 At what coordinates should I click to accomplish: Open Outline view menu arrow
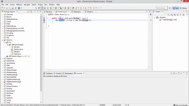[x=187, y=15]
